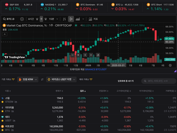Click the 비트코인 coin logo
The height and width of the screenshot is (133, 177).
[2, 126]
